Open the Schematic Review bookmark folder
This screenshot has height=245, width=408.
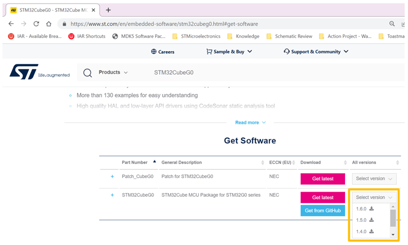(x=290, y=36)
